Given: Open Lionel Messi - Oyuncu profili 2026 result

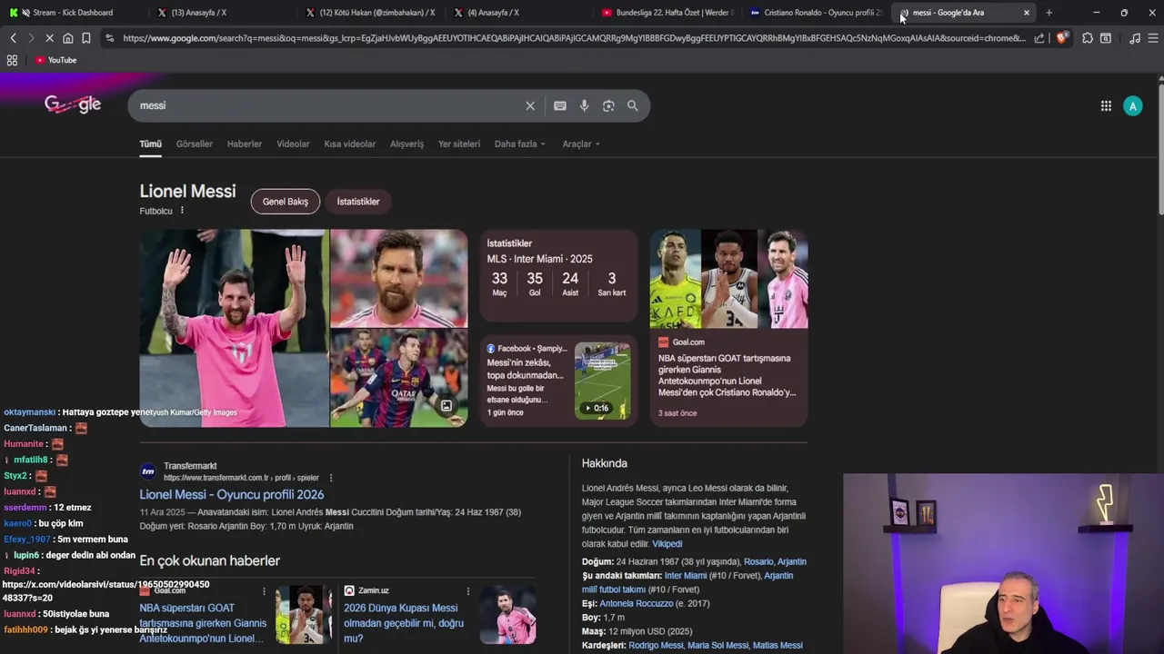Looking at the screenshot, I should [x=232, y=495].
